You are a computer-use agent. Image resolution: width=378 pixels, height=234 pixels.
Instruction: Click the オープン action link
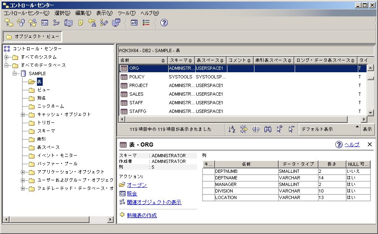click(x=137, y=185)
